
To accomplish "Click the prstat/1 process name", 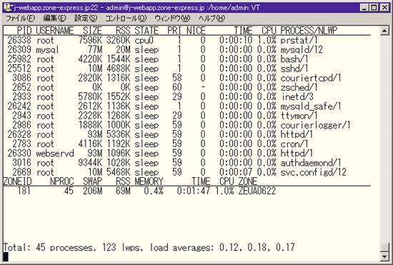I will 299,40.
